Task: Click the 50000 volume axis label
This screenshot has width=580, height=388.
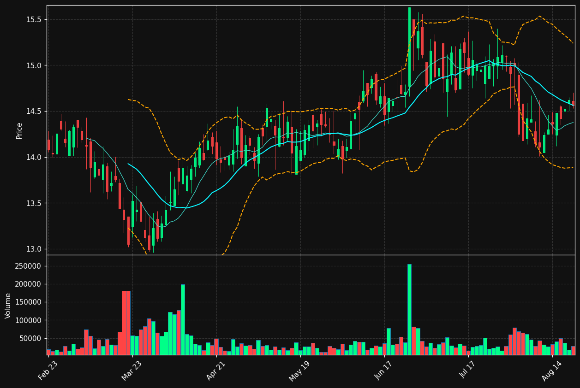Action: tap(30, 338)
